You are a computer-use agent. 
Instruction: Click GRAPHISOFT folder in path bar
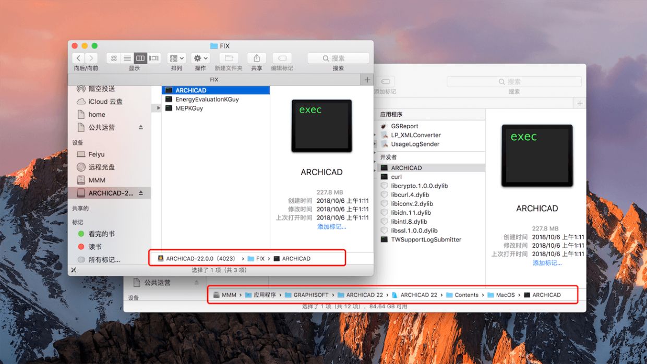pos(306,295)
